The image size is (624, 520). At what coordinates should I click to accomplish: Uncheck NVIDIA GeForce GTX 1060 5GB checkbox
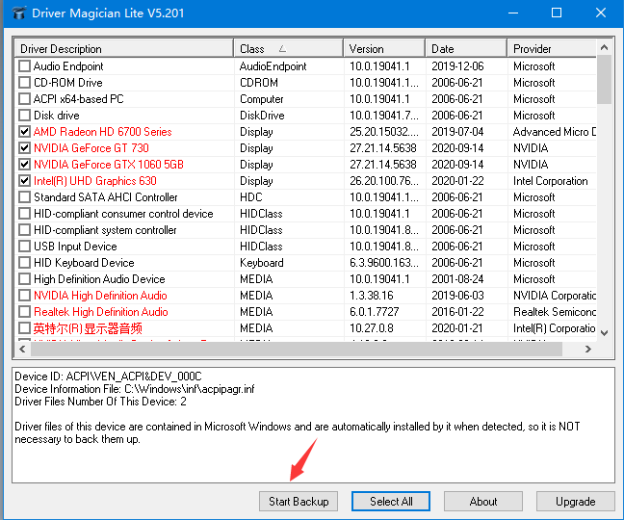pyautogui.click(x=25, y=165)
